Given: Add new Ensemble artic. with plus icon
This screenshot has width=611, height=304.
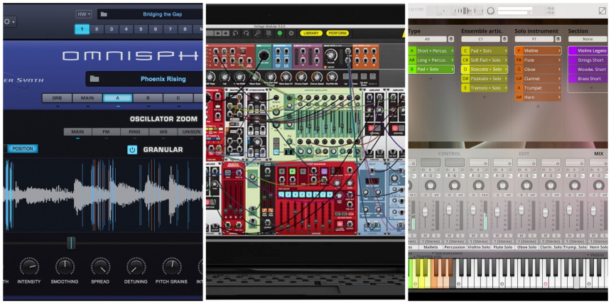Looking at the screenshot, I should (x=485, y=97).
